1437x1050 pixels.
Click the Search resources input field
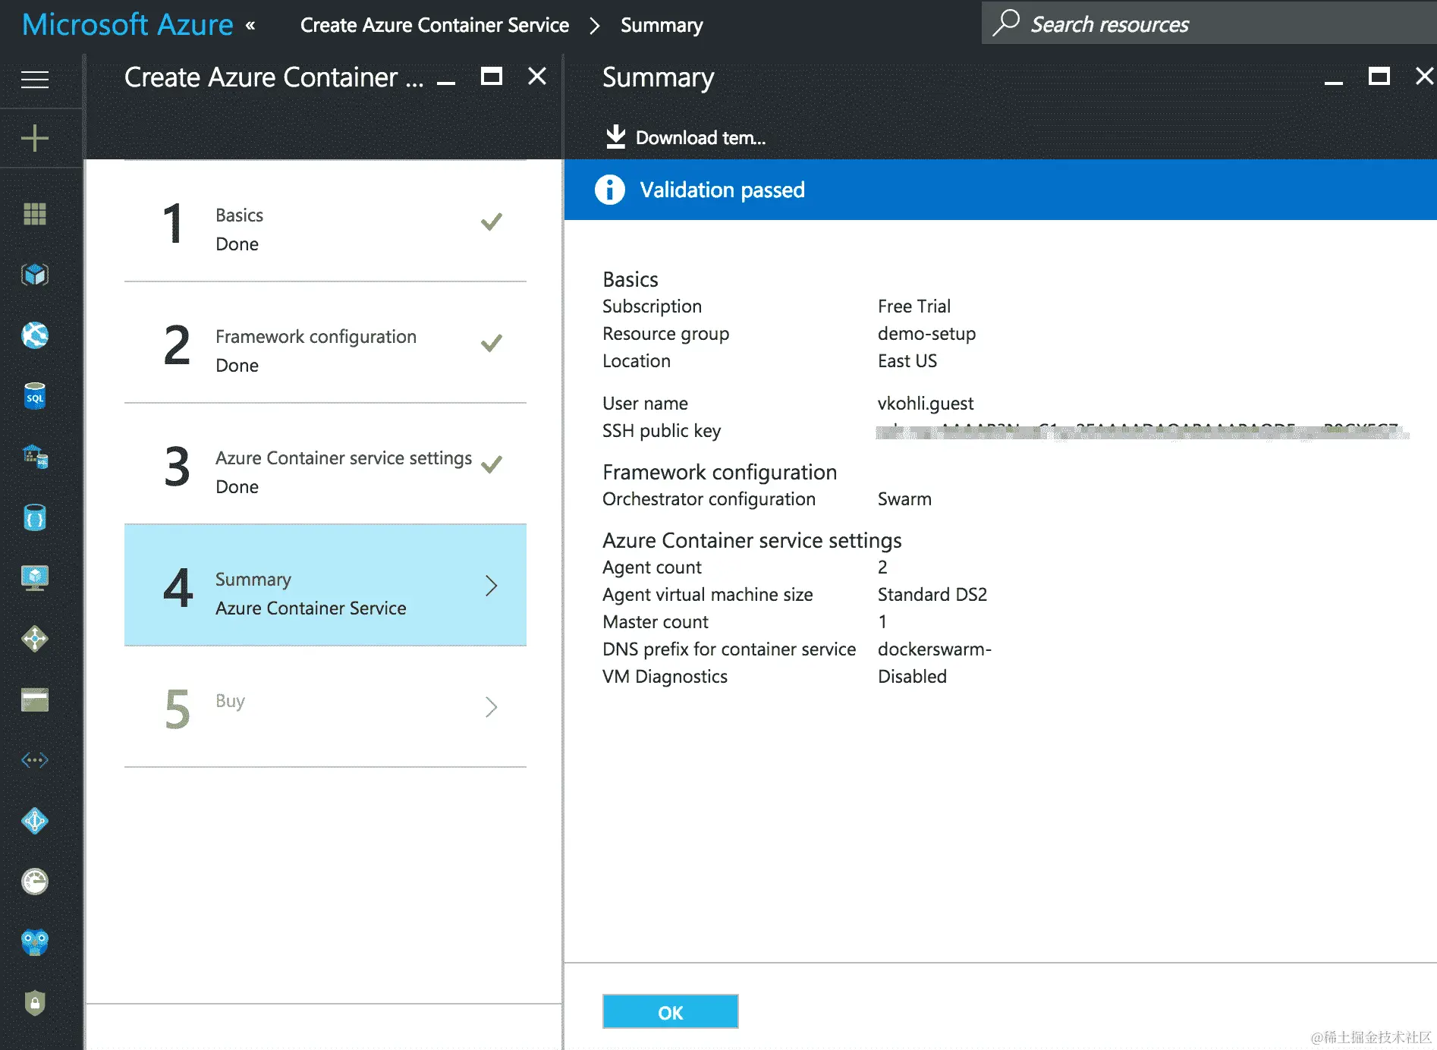(1184, 24)
